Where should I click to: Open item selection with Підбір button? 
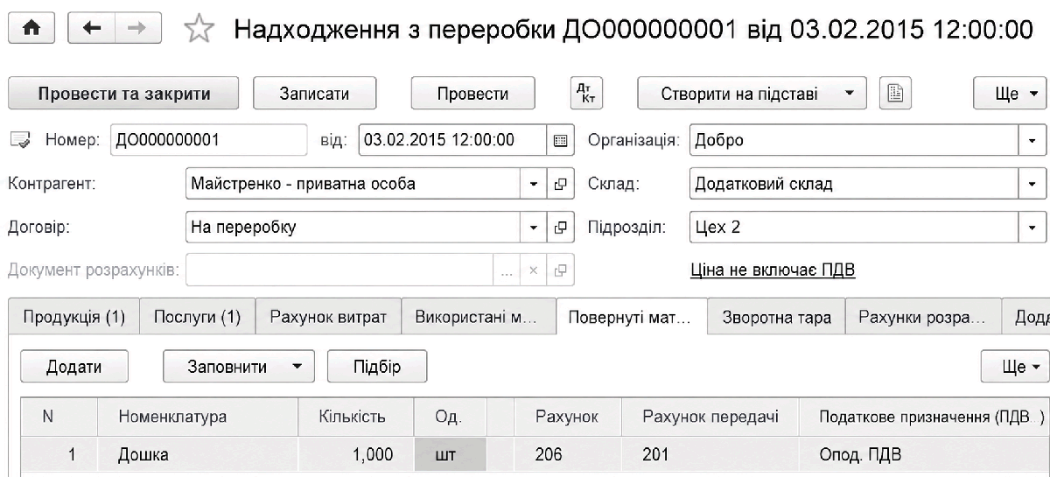coord(377,368)
